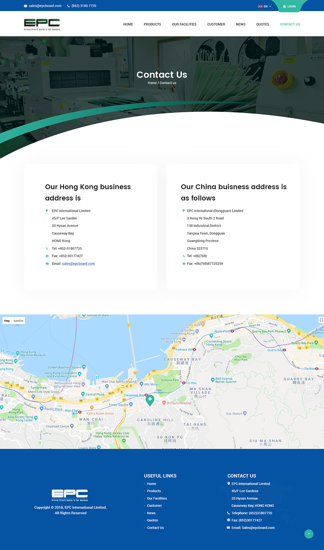Screen dimensions: 324x550
Task: Click the Golden Bauhinia Square marker
Action: click(x=84, y=366)
